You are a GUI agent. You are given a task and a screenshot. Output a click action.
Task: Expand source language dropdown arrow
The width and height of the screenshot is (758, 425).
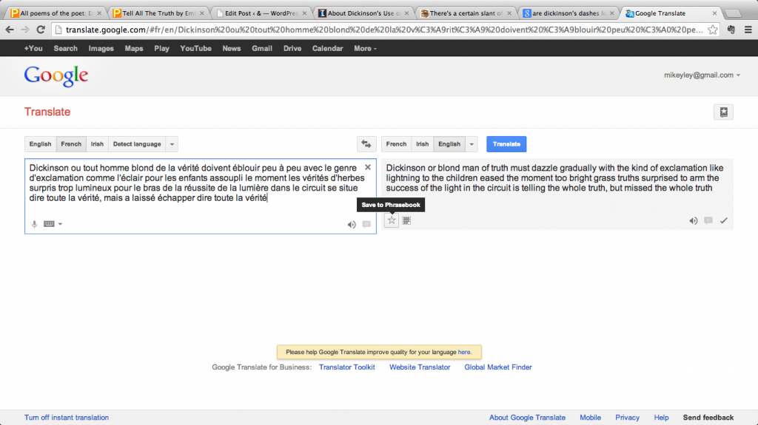coord(172,144)
